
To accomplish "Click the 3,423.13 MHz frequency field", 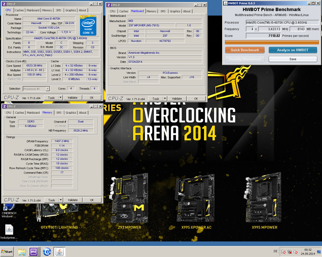I will 269,29.
